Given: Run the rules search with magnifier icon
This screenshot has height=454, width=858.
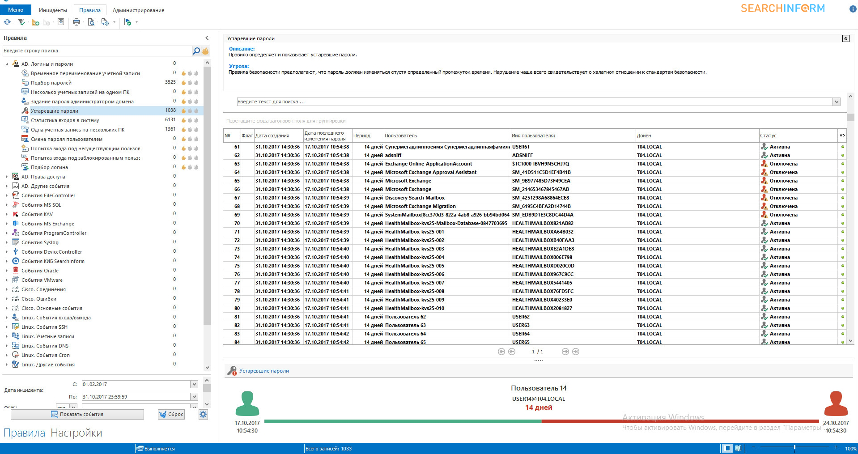Looking at the screenshot, I should click(196, 51).
